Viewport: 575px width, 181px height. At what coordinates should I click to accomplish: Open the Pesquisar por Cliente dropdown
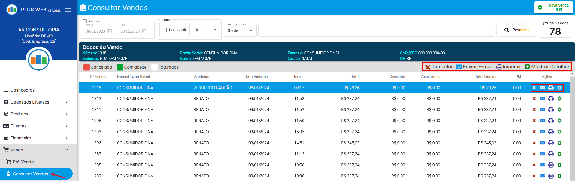240,31
